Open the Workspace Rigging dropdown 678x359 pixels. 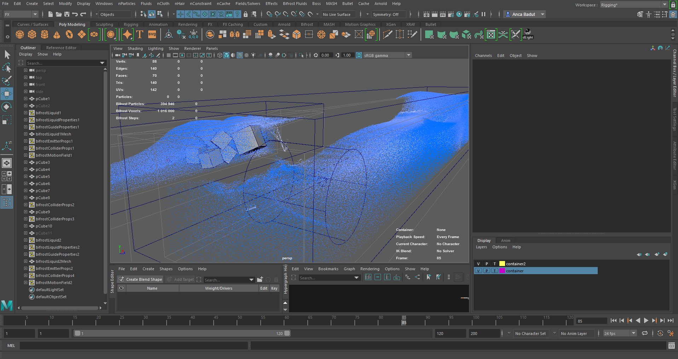[664, 5]
